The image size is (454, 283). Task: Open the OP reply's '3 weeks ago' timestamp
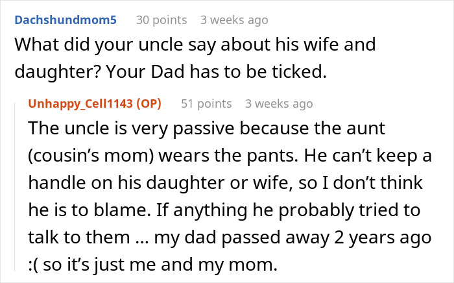(279, 103)
